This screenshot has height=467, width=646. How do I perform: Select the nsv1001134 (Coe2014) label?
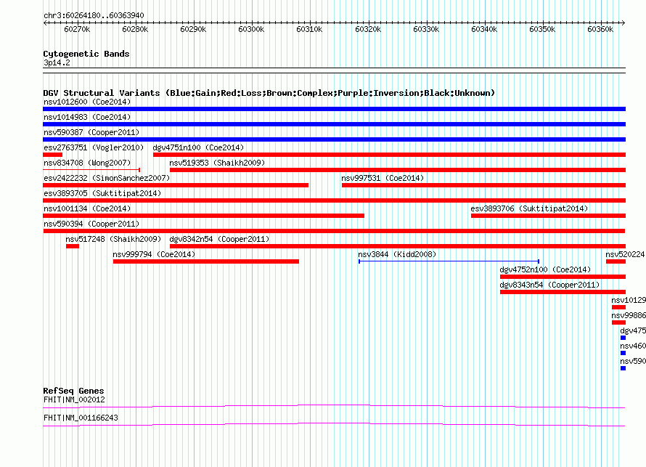tap(87, 208)
